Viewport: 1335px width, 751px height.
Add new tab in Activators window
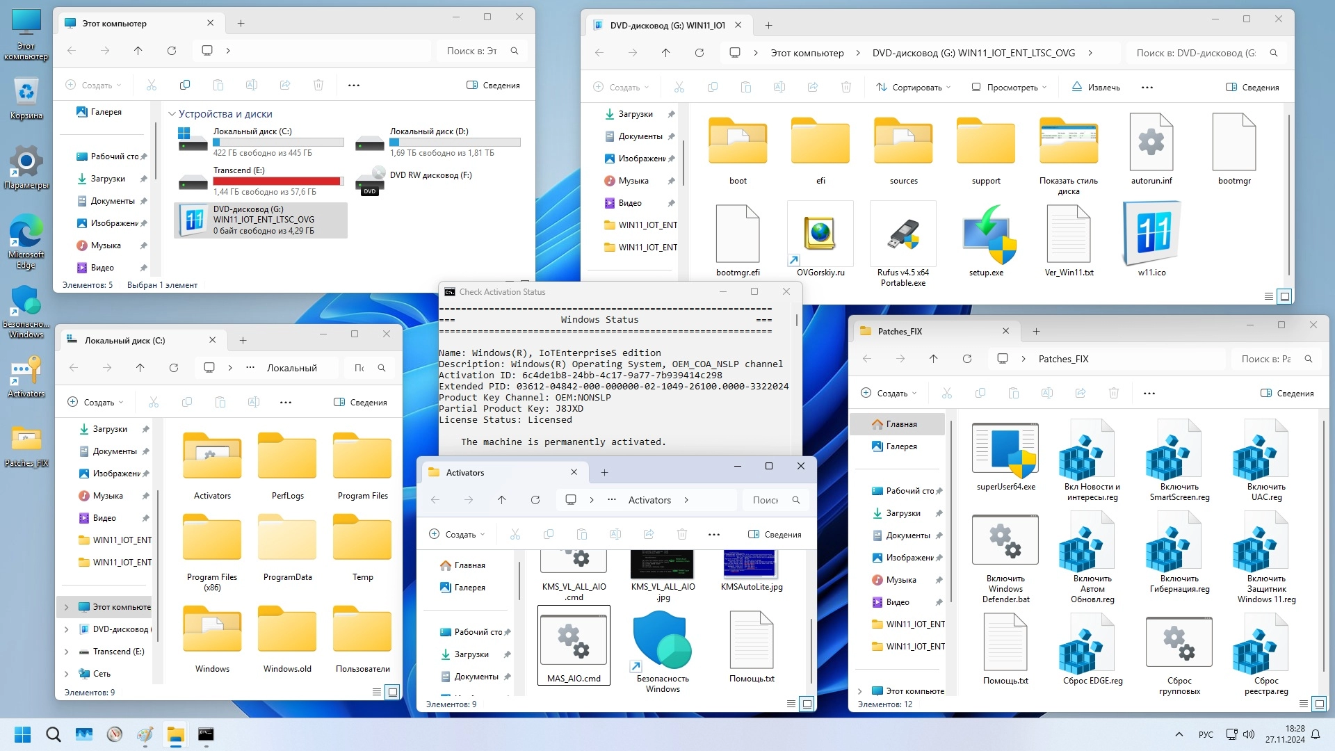click(604, 473)
